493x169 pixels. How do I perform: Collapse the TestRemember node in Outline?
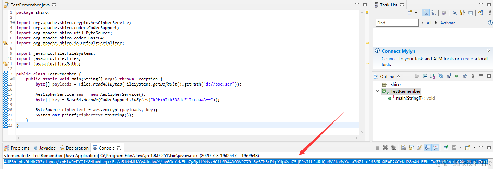pyautogui.click(x=378, y=91)
